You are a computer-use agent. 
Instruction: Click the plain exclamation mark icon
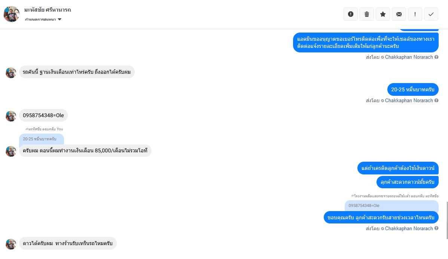pyautogui.click(x=415, y=14)
